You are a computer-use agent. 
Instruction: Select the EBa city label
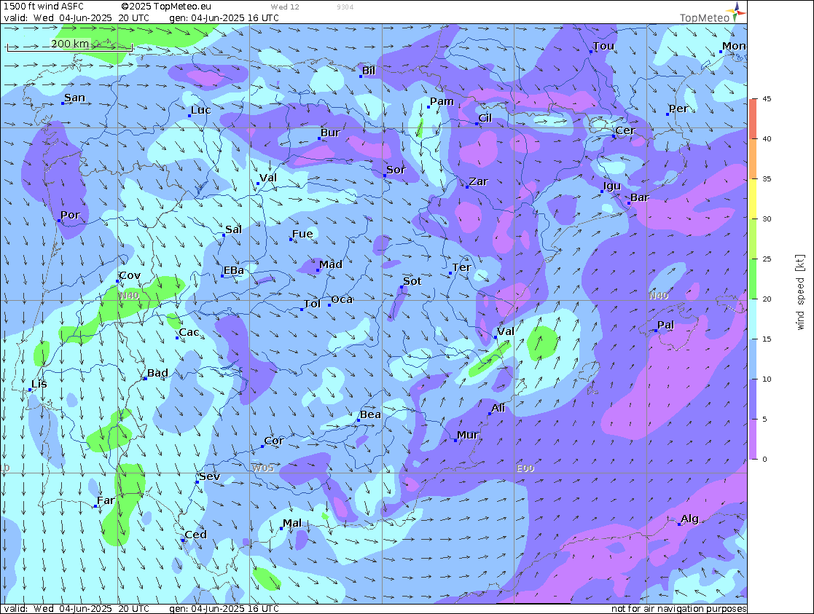(x=234, y=270)
